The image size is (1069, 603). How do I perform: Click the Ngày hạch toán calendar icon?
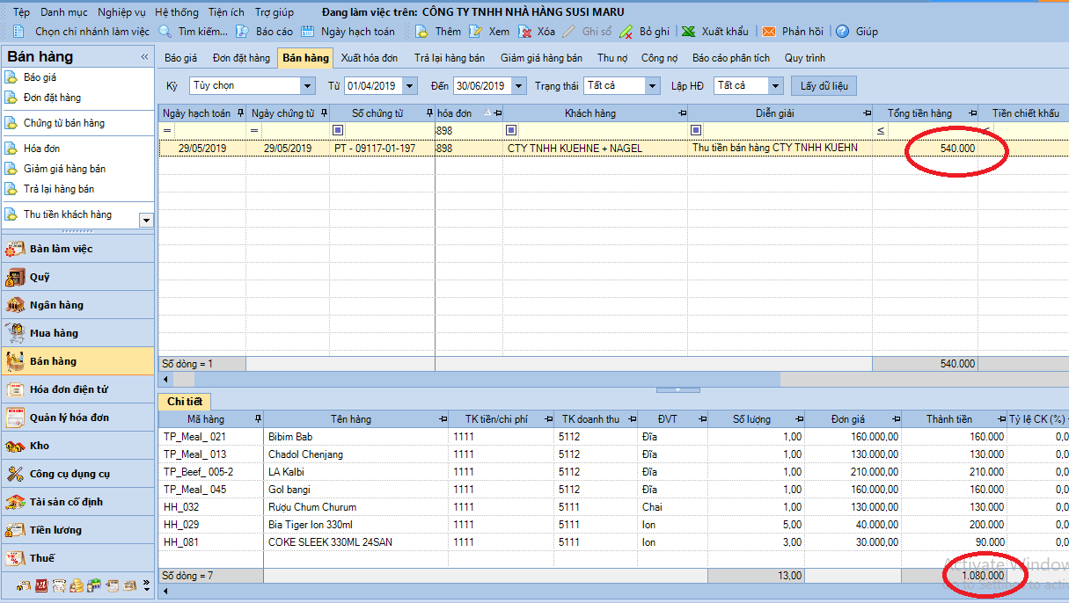308,32
